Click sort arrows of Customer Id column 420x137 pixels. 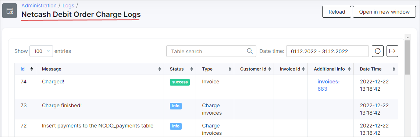[270, 69]
